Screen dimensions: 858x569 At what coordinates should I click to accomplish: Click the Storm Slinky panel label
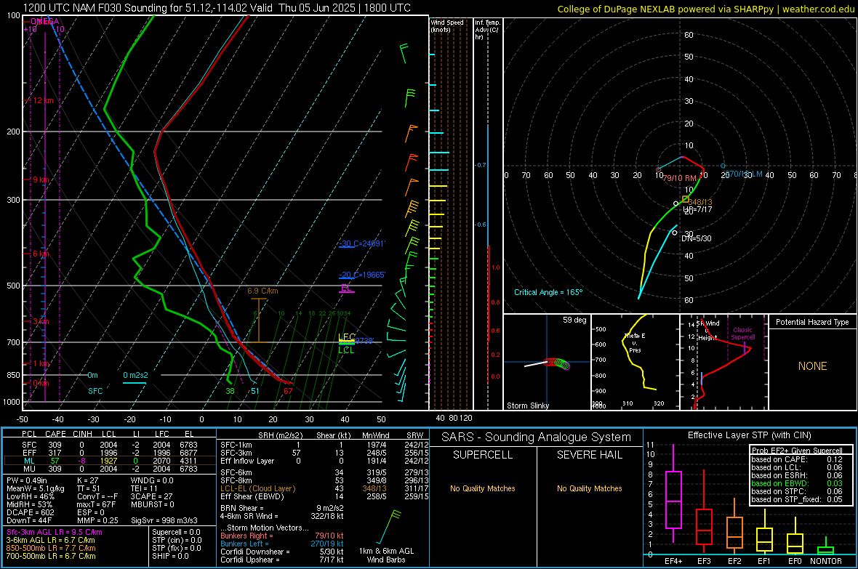click(x=527, y=405)
